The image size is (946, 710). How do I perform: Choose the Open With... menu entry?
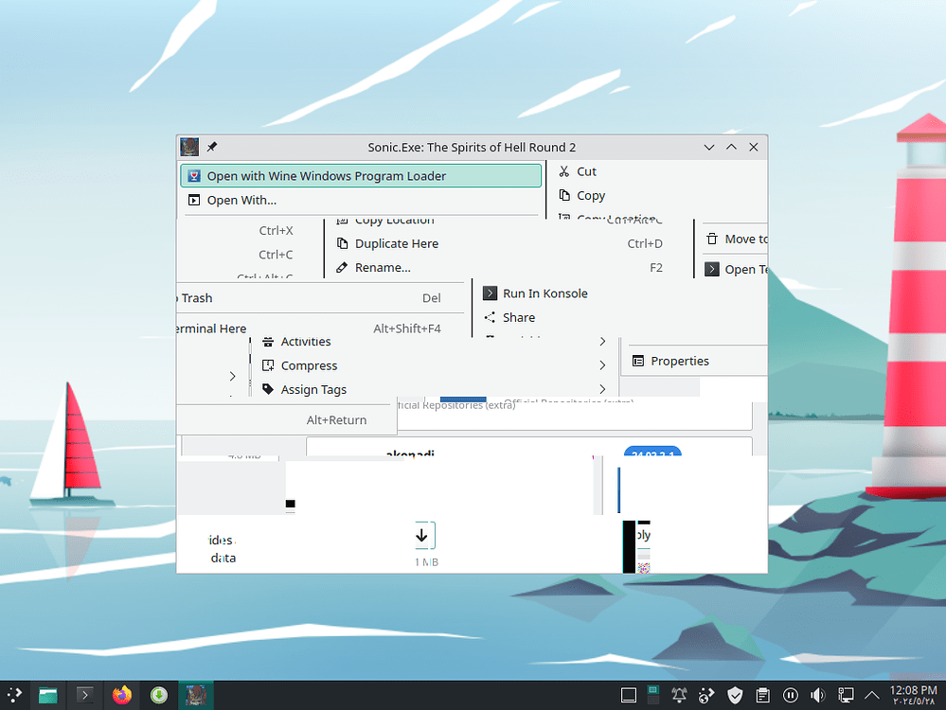[241, 200]
